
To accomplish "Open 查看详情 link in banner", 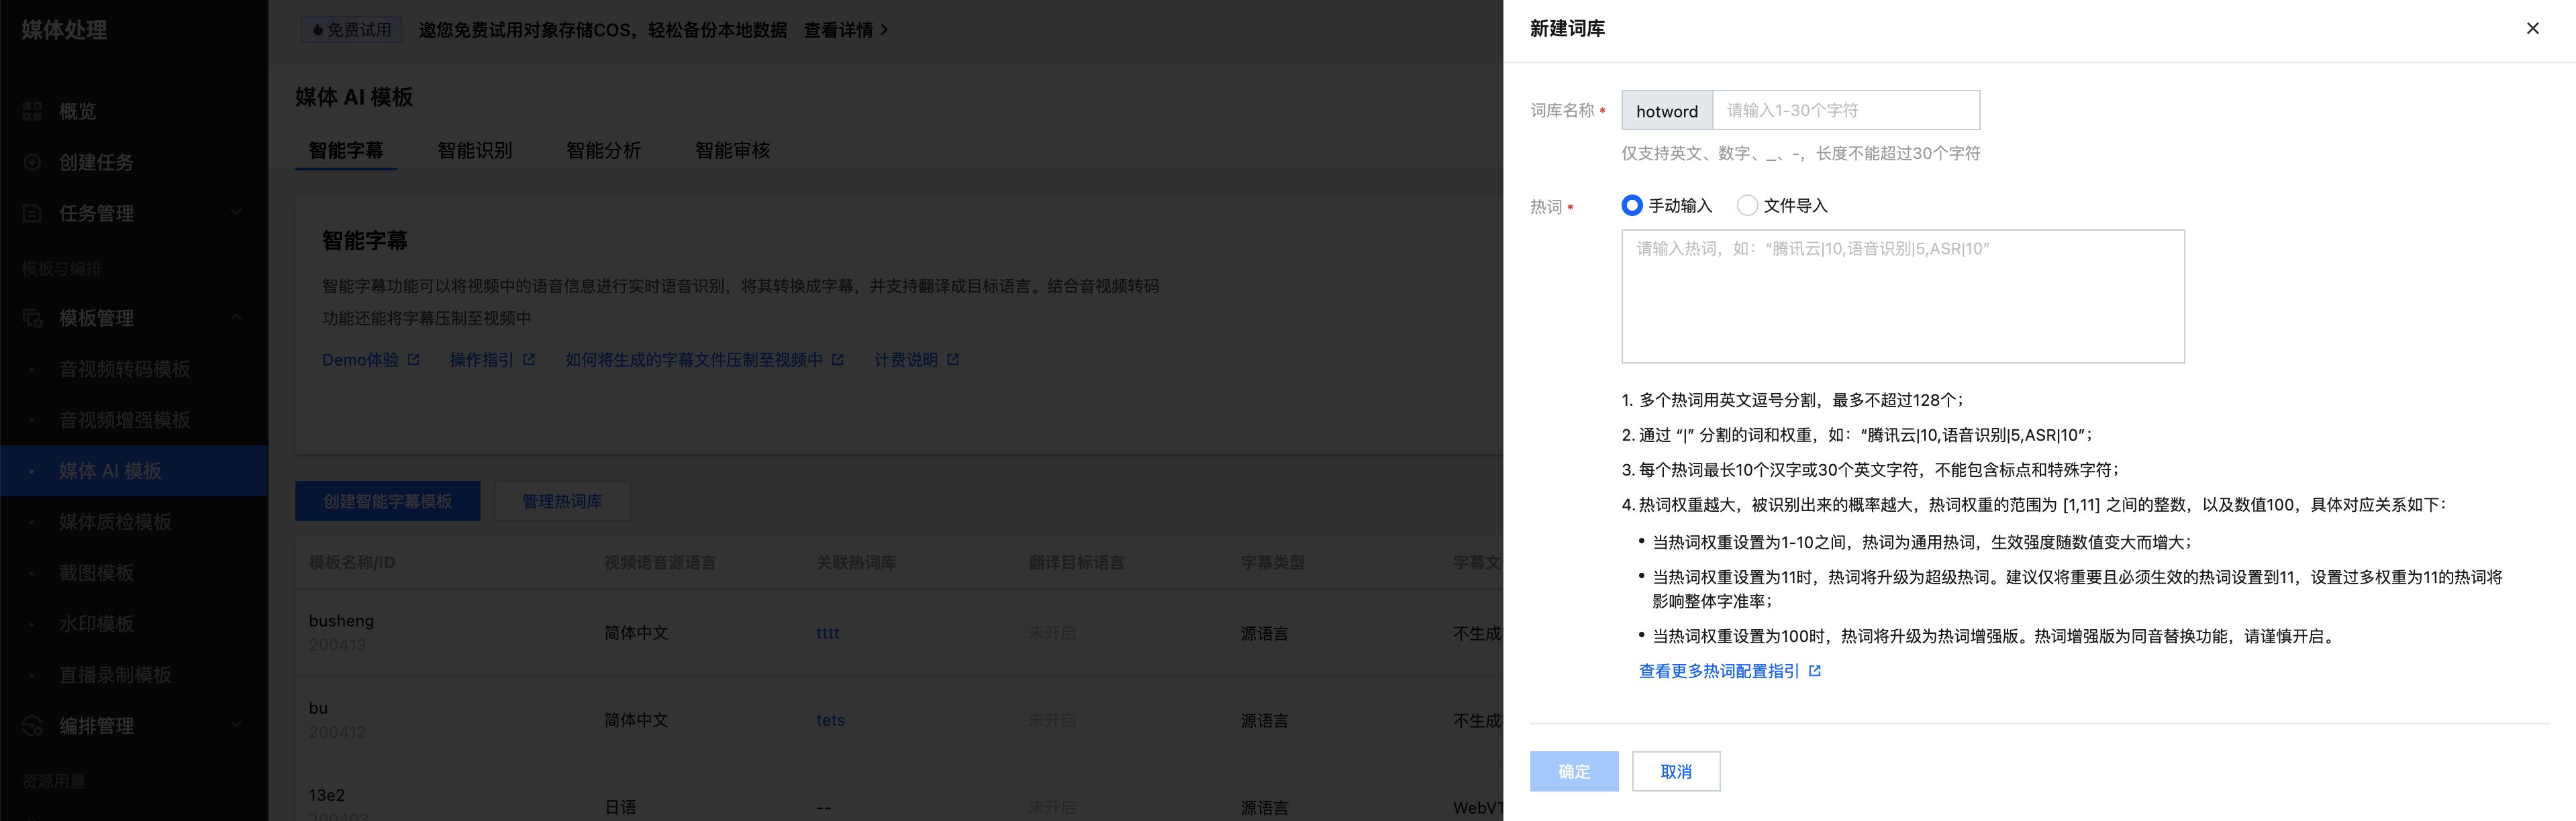I will (x=838, y=30).
